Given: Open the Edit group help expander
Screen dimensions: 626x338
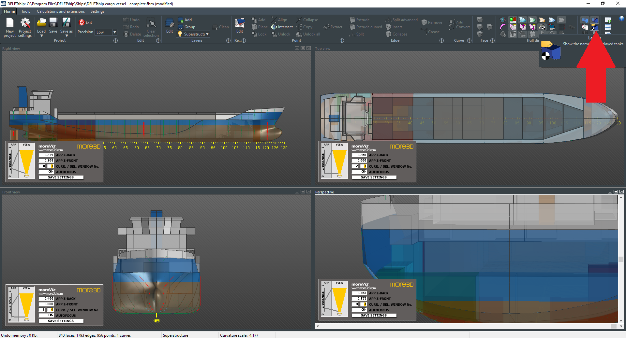Looking at the screenshot, I should (x=158, y=41).
